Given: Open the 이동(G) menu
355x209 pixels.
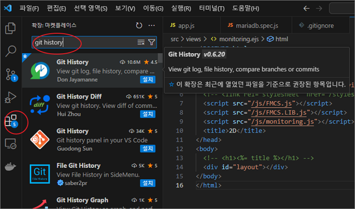Looking at the screenshot, I should pyautogui.click(x=153, y=9).
